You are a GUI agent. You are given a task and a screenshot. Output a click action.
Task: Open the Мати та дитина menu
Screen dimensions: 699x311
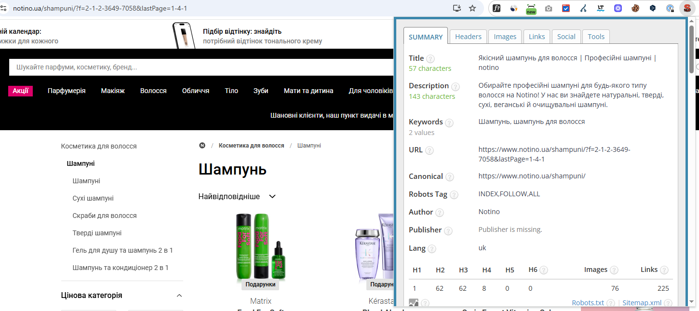(309, 91)
